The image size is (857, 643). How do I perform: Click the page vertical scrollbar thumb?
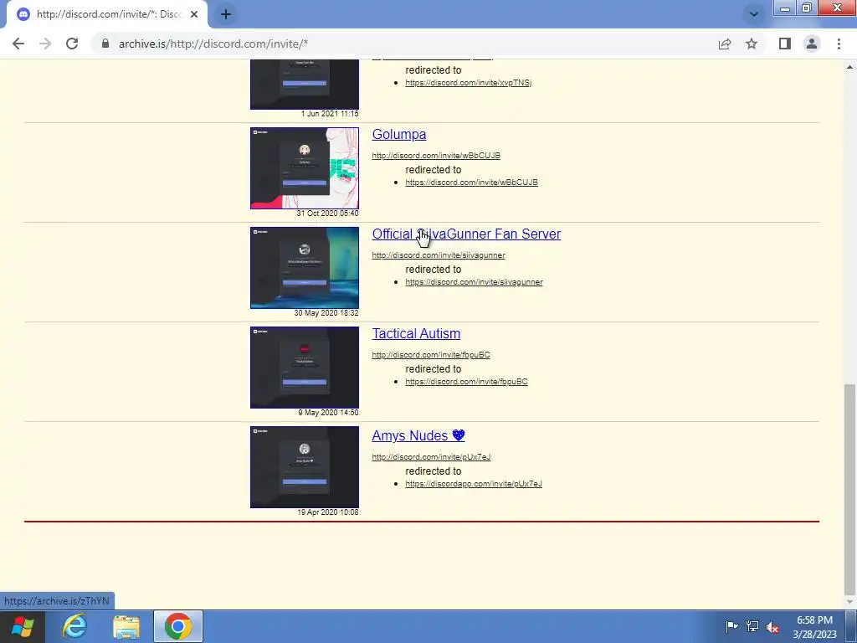(x=849, y=488)
